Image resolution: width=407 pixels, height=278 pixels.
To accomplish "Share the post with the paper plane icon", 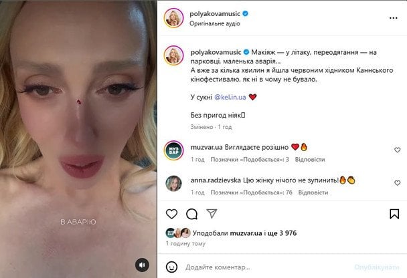I will click(x=212, y=213).
